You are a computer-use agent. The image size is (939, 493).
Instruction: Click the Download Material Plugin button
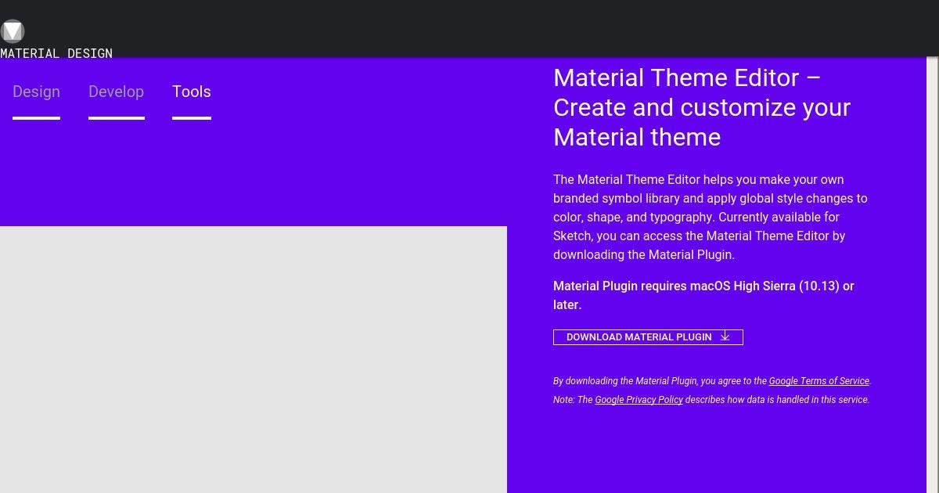click(x=648, y=337)
